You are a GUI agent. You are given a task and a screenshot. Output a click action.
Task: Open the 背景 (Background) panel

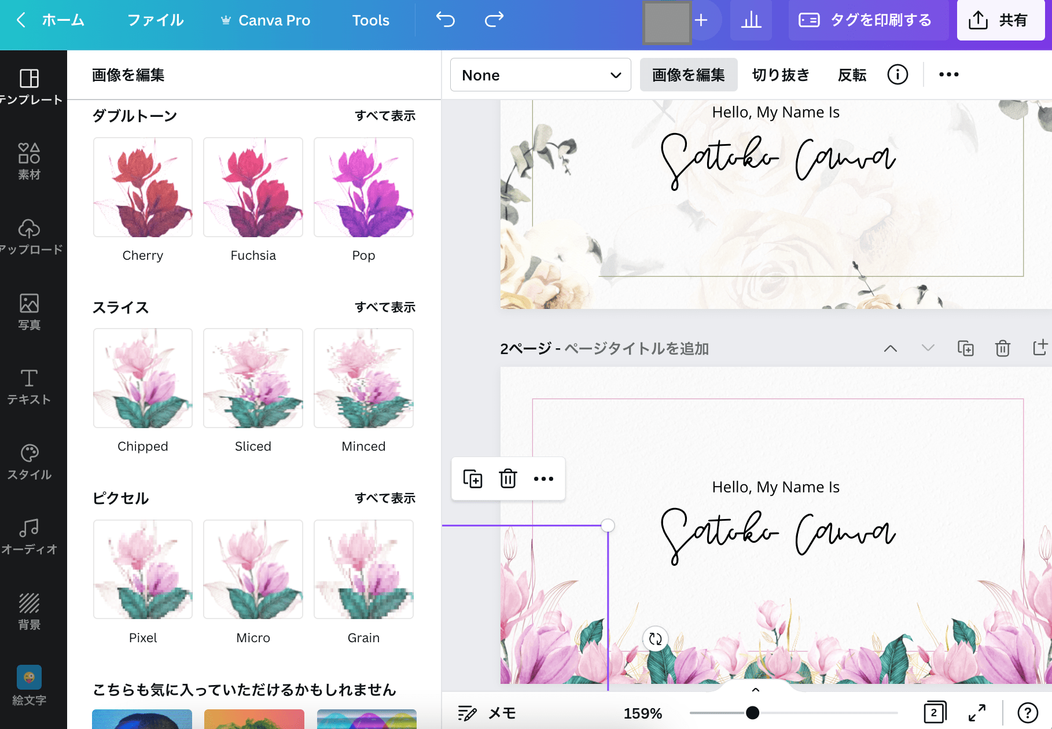30,610
